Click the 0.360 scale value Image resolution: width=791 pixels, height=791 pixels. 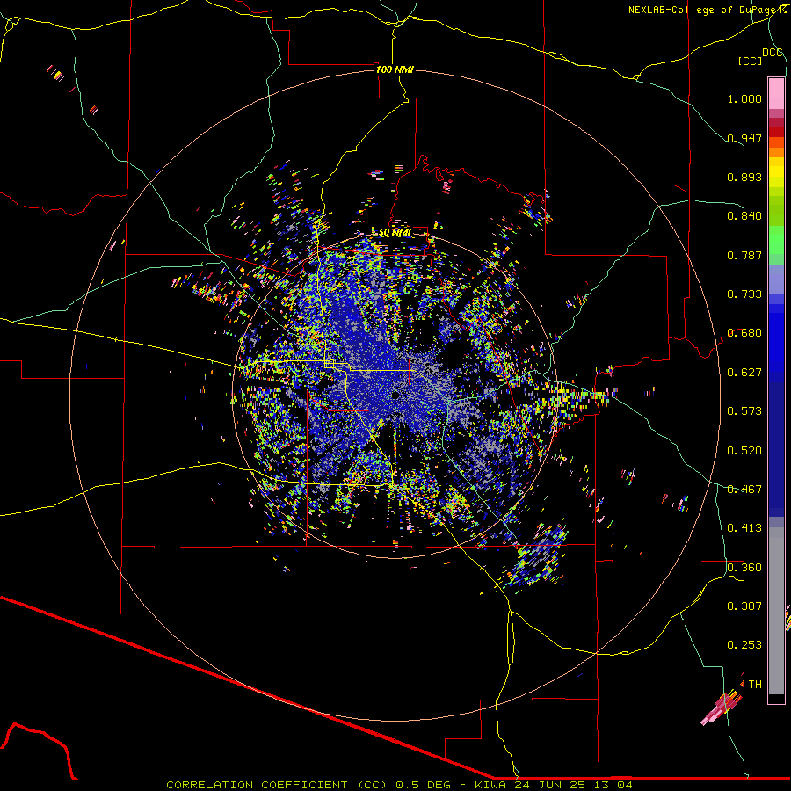pyautogui.click(x=744, y=568)
